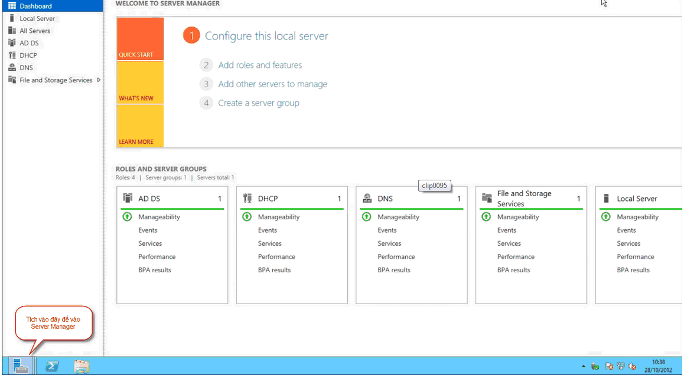Open Server Manager from the taskbar

[20, 366]
